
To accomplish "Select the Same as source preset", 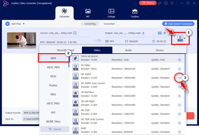I will 127,58.
